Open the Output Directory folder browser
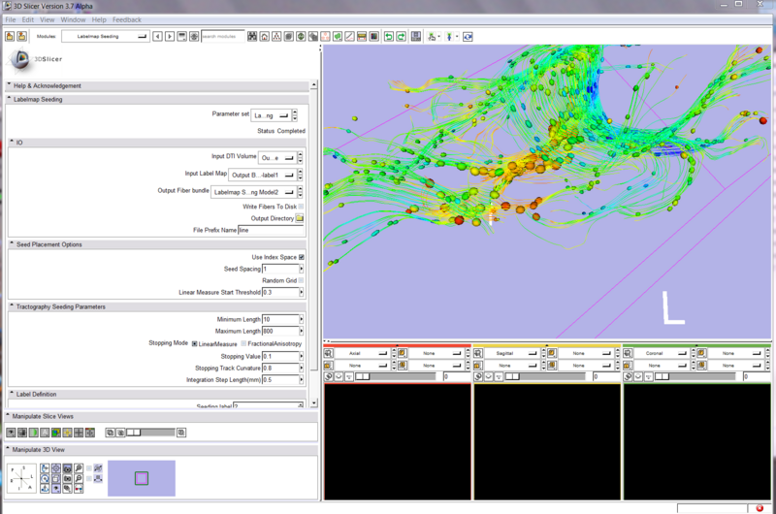Screen dimensions: 776x514 click(x=300, y=218)
